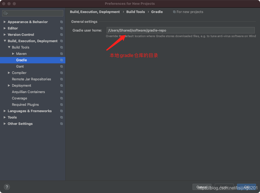Click the copy icon next to Deployment
The height and width of the screenshot is (193, 260).
pyautogui.click(x=61, y=86)
